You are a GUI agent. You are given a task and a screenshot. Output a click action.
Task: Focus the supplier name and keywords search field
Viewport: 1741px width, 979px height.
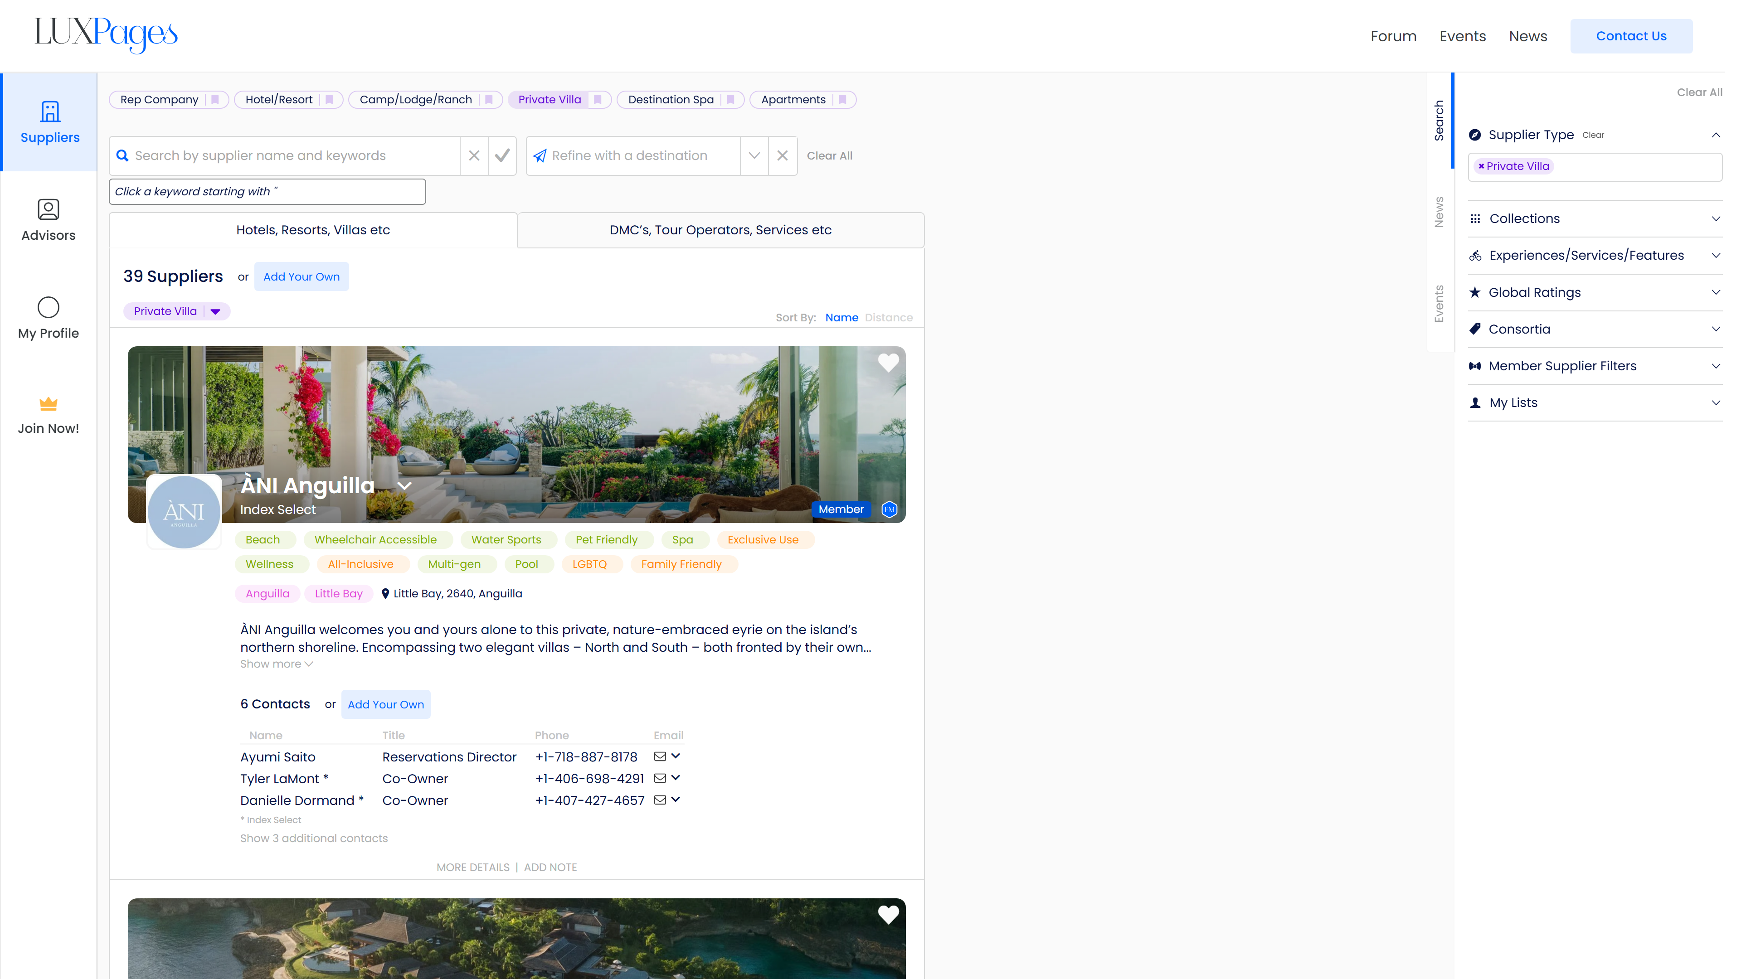tap(285, 155)
